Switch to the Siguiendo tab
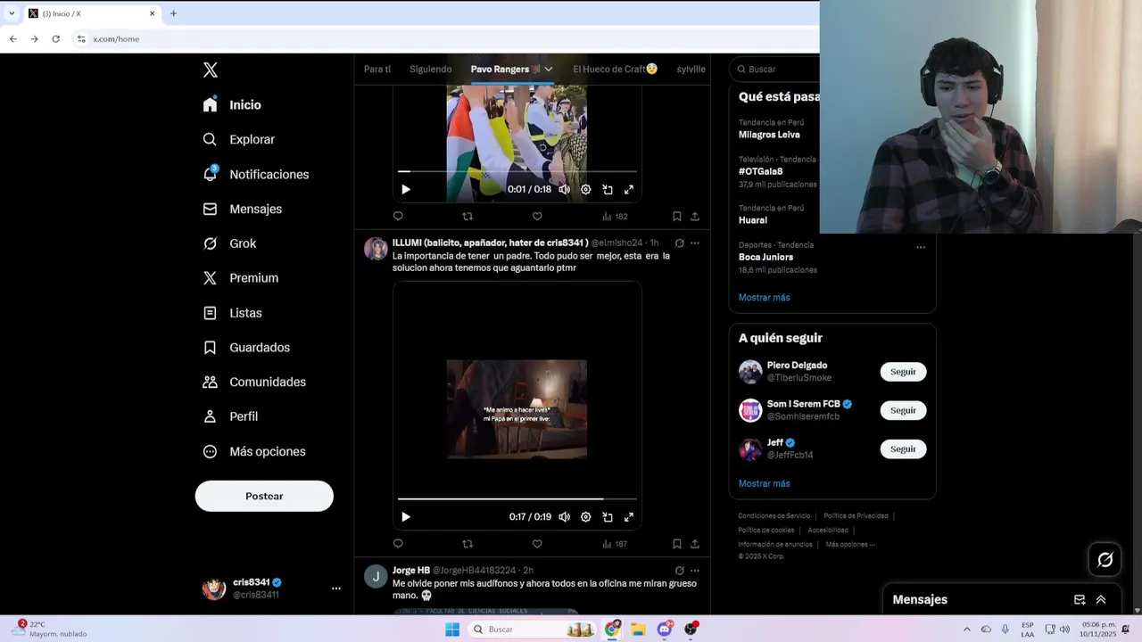The image size is (1142, 642). tap(430, 69)
